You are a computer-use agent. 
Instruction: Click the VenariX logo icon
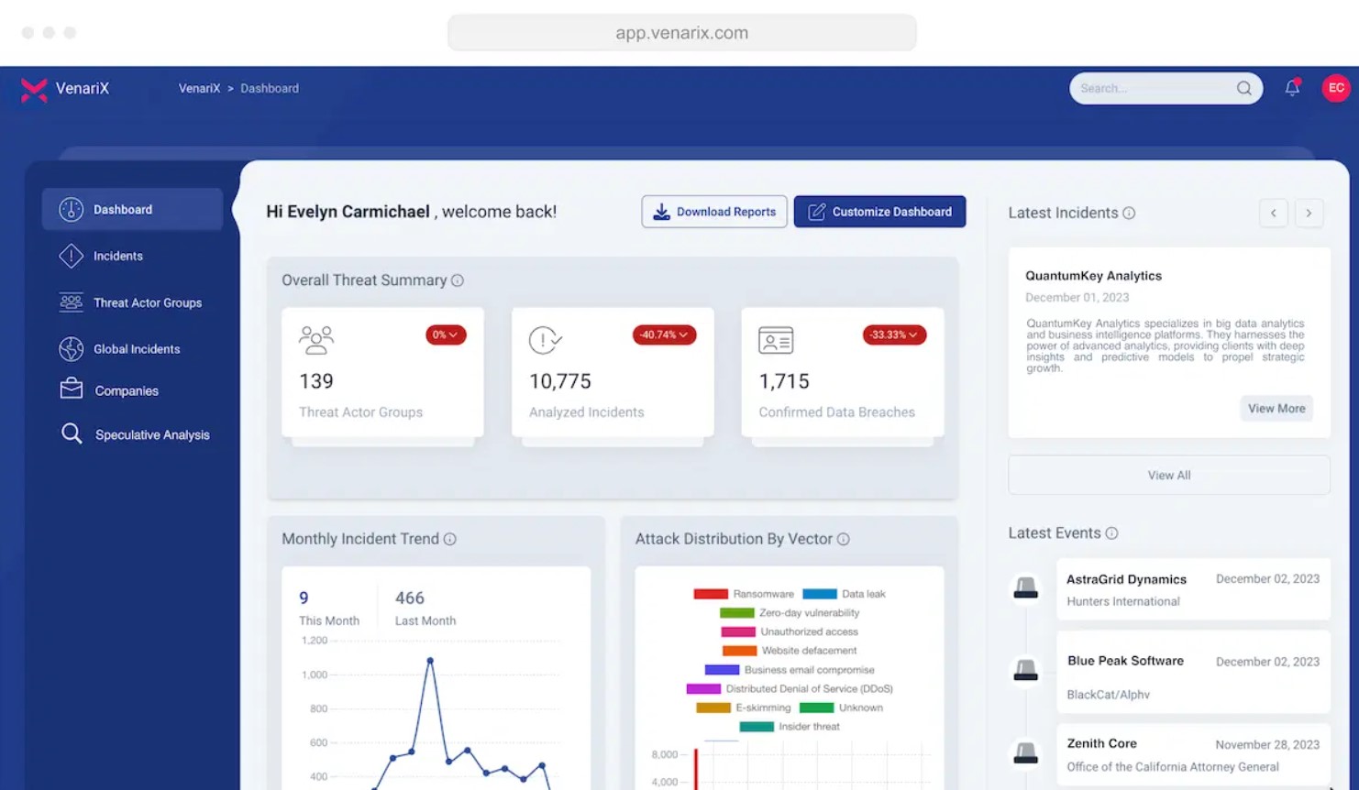[34, 89]
